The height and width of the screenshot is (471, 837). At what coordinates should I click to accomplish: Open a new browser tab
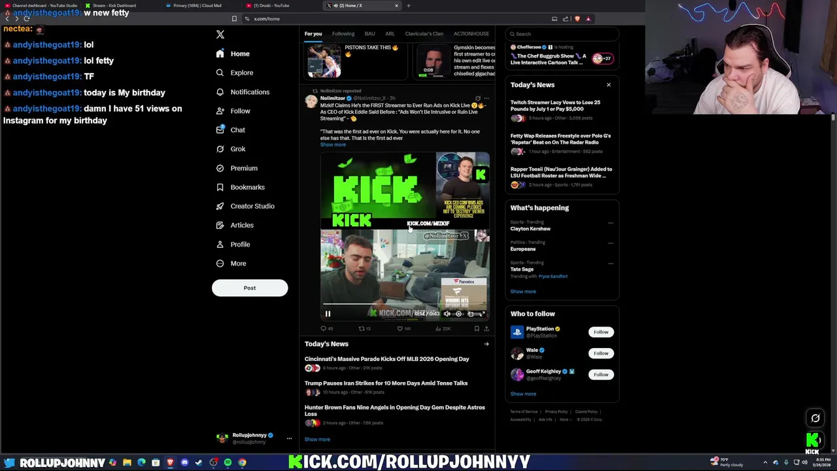pos(409,6)
